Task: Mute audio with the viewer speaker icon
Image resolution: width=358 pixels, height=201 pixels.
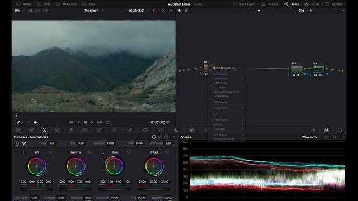Action: 36,122
